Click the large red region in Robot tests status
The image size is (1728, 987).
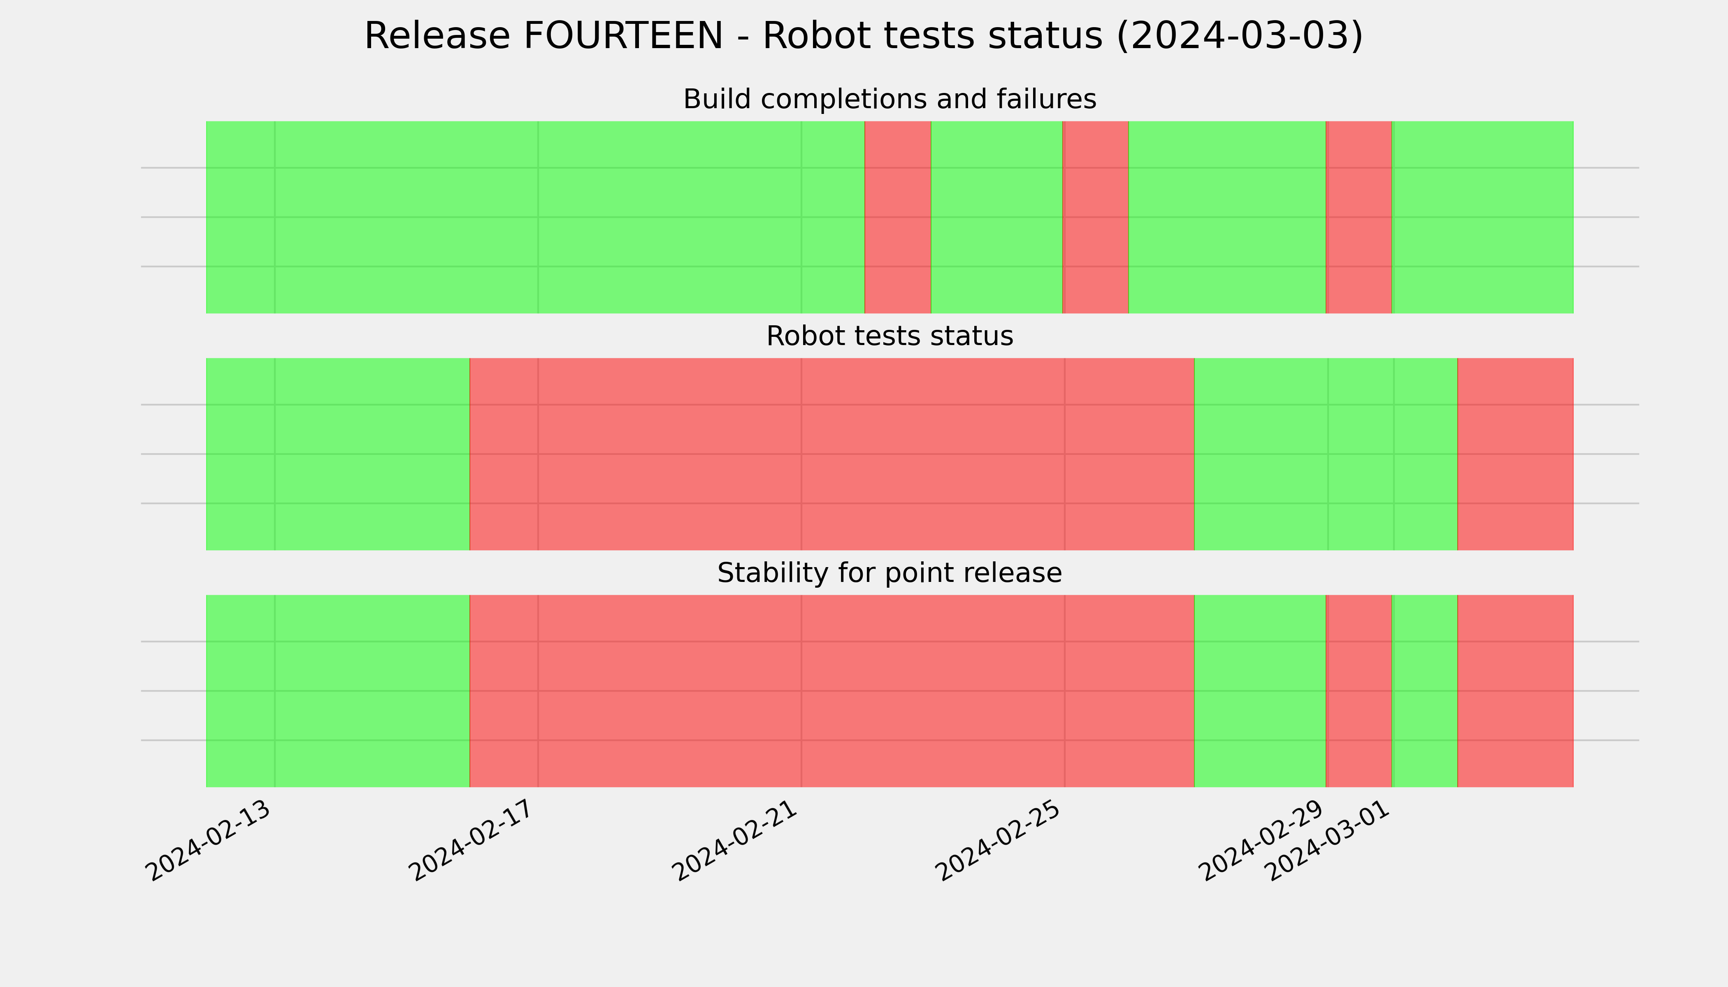pos(832,454)
